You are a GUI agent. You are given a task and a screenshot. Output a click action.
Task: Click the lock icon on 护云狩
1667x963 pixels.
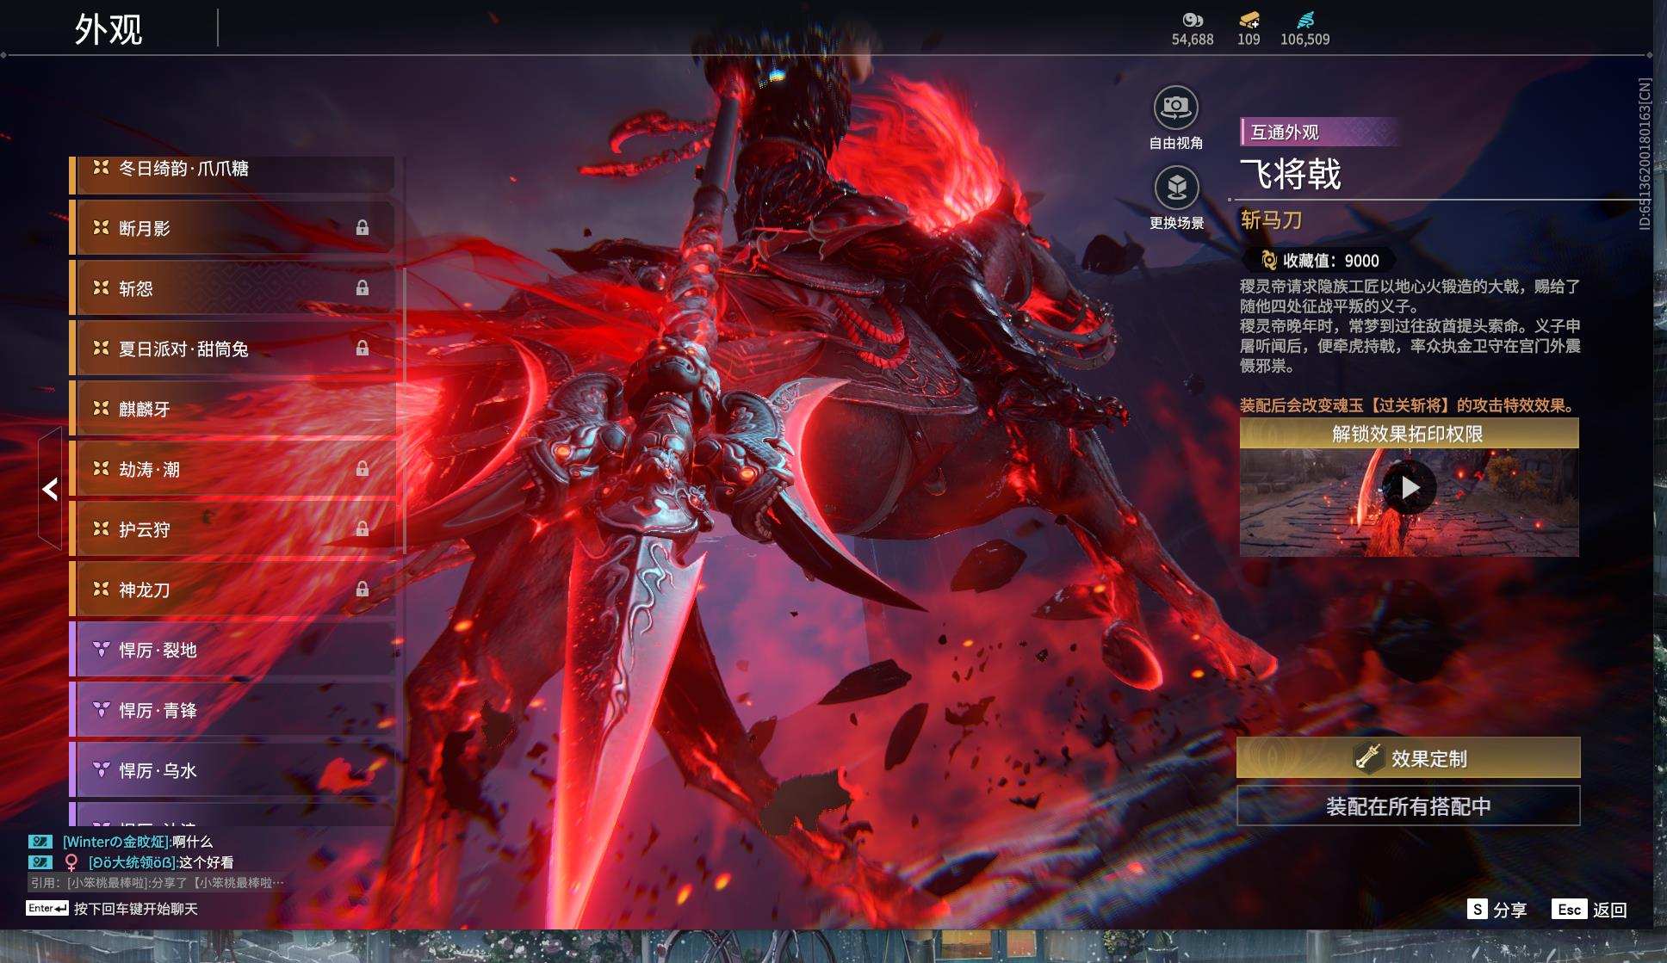363,528
